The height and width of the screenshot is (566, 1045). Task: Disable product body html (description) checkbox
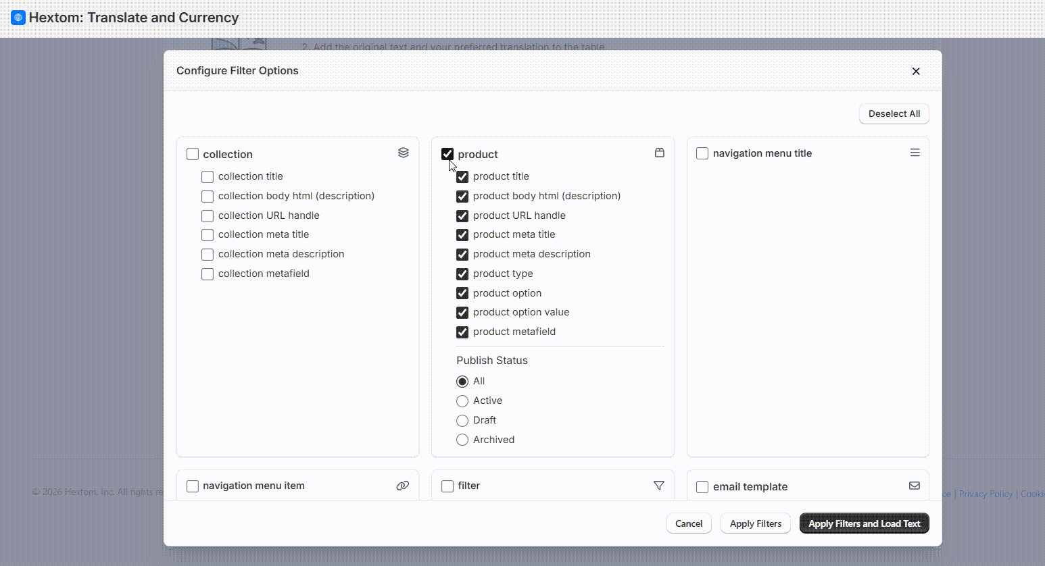(x=462, y=197)
